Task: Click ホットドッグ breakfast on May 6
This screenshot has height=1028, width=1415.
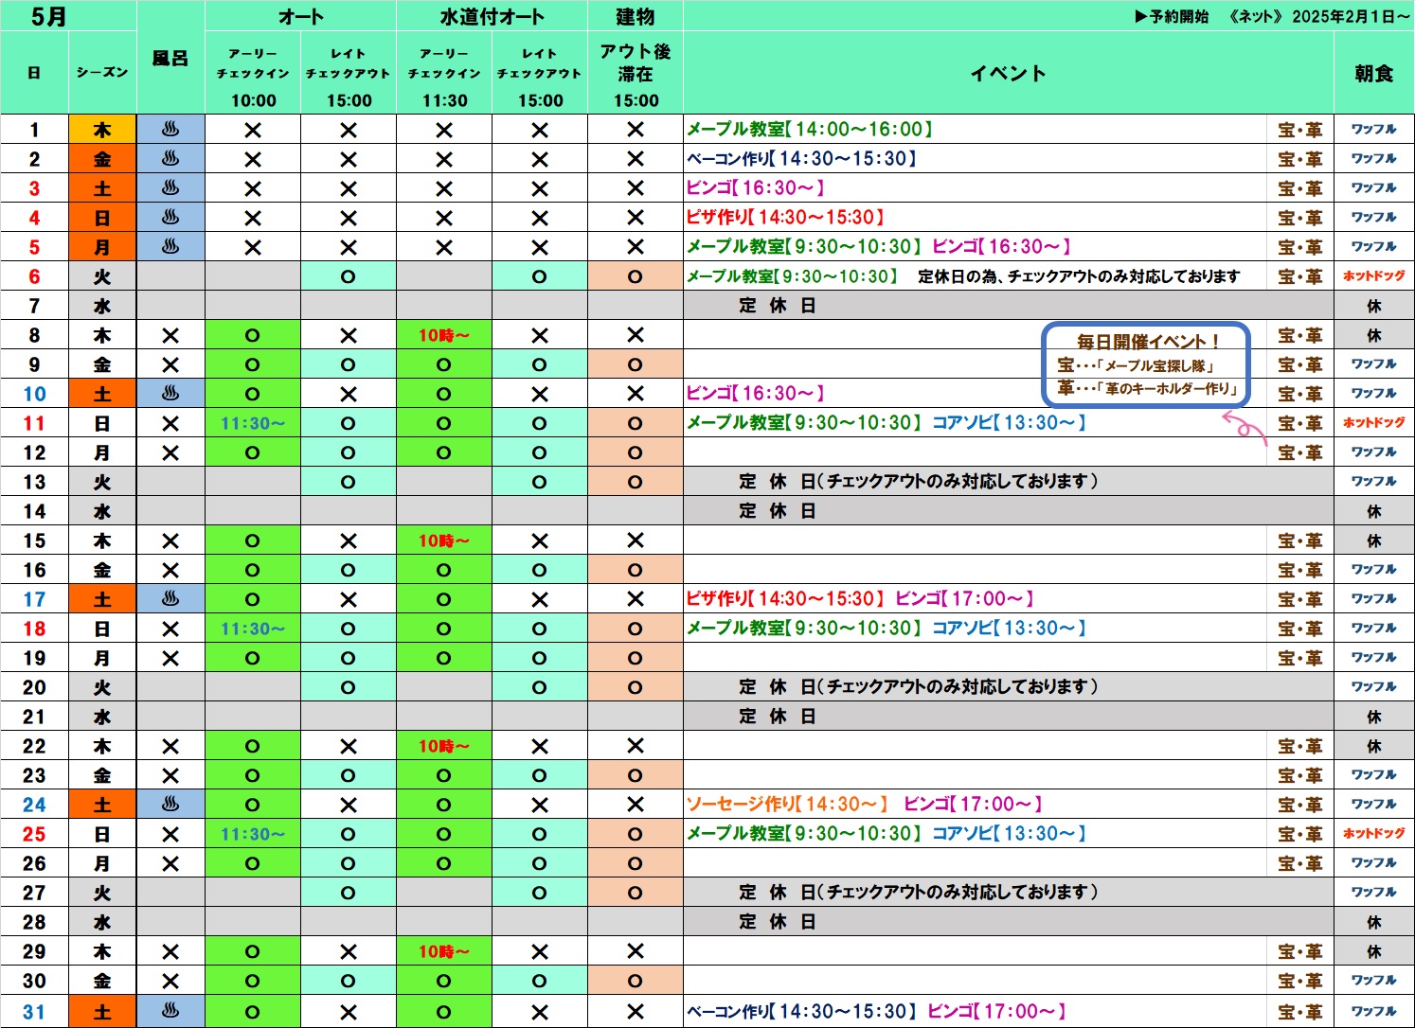Action: tap(1373, 276)
